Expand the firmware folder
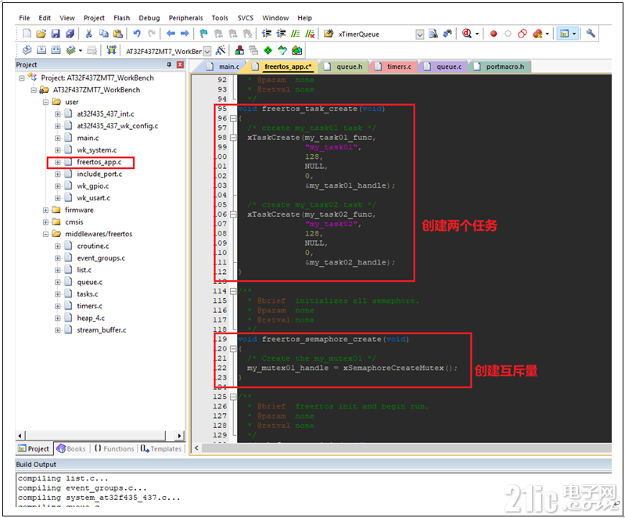The width and height of the screenshot is (625, 518). pos(46,210)
